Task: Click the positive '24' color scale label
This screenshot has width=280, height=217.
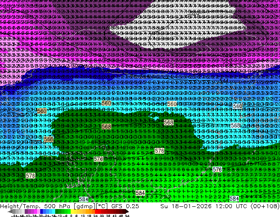Action: (x=95, y=216)
